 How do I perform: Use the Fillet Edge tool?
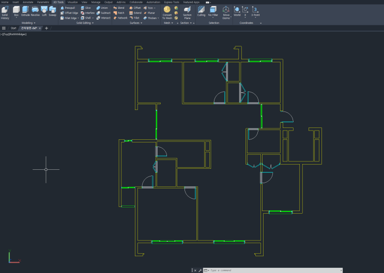click(69, 18)
